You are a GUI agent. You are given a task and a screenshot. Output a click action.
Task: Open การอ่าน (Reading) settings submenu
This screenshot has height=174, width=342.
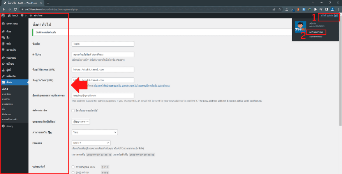5,99
